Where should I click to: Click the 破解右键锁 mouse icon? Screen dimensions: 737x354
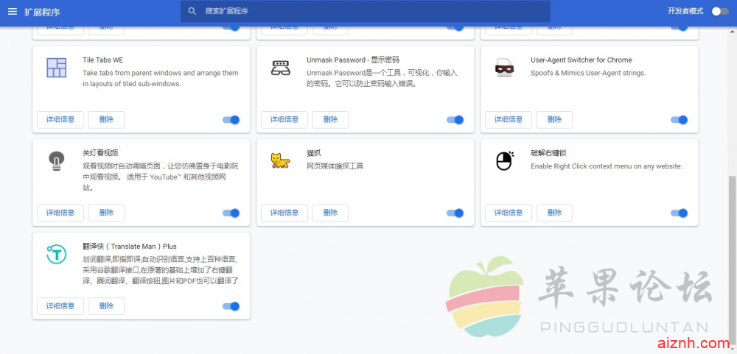coord(505,160)
